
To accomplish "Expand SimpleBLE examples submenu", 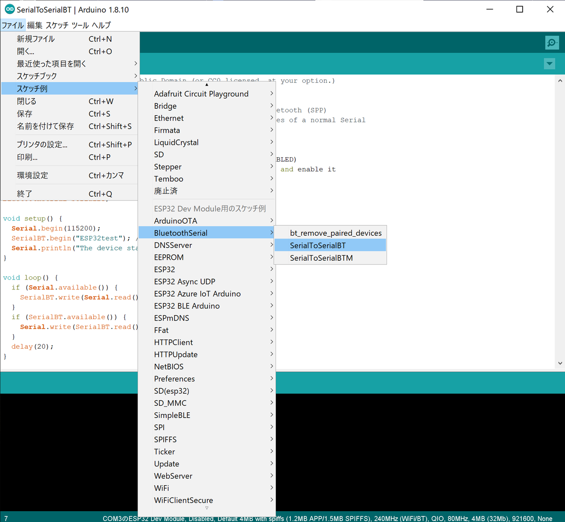I will point(207,415).
